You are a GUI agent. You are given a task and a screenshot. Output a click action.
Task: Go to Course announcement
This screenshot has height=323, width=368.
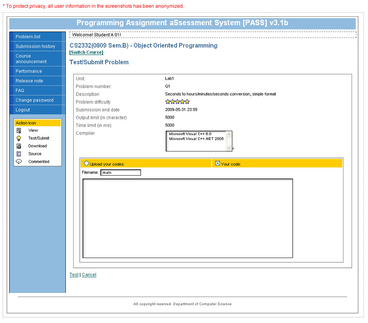click(31, 59)
